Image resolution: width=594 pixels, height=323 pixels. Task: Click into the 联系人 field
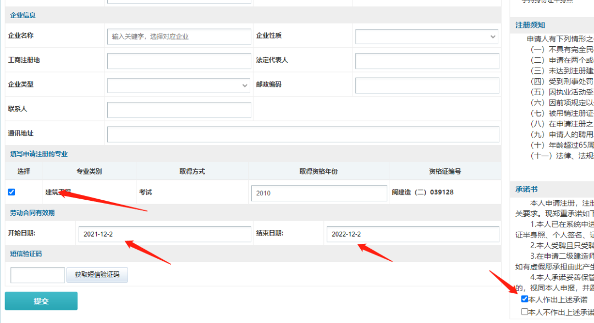tap(179, 110)
